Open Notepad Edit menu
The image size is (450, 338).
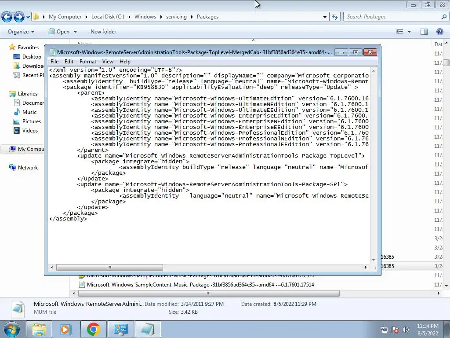point(69,62)
